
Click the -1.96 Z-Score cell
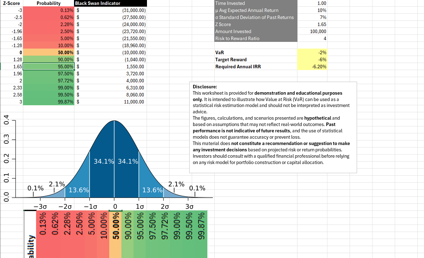11,31
